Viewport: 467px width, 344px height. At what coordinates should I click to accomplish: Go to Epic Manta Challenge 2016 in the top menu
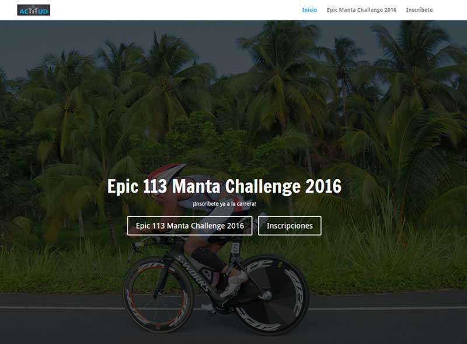[361, 10]
